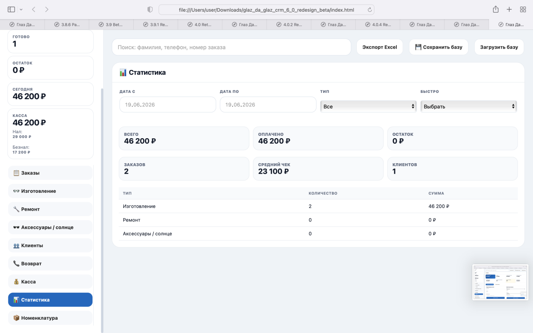The image size is (533, 333).
Task: Switch to the '3.9.1 Re...' browser tab
Action: click(x=156, y=25)
